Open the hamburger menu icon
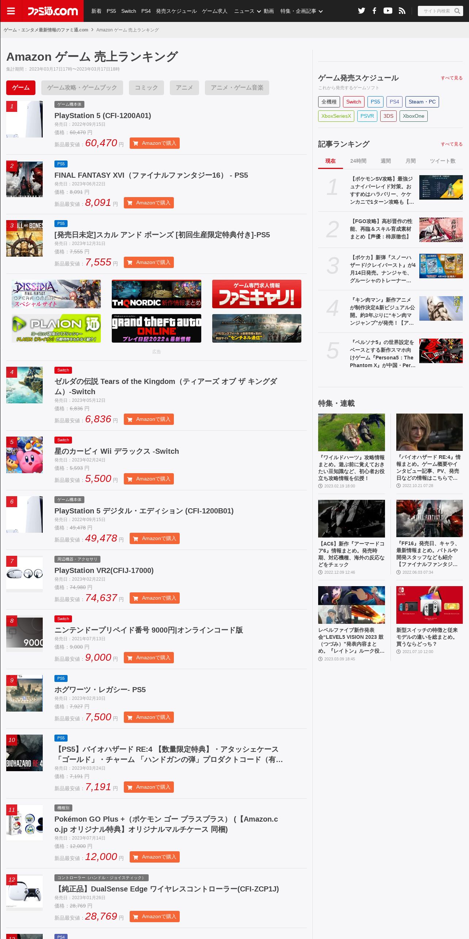Image resolution: width=469 pixels, height=939 pixels. coord(11,11)
